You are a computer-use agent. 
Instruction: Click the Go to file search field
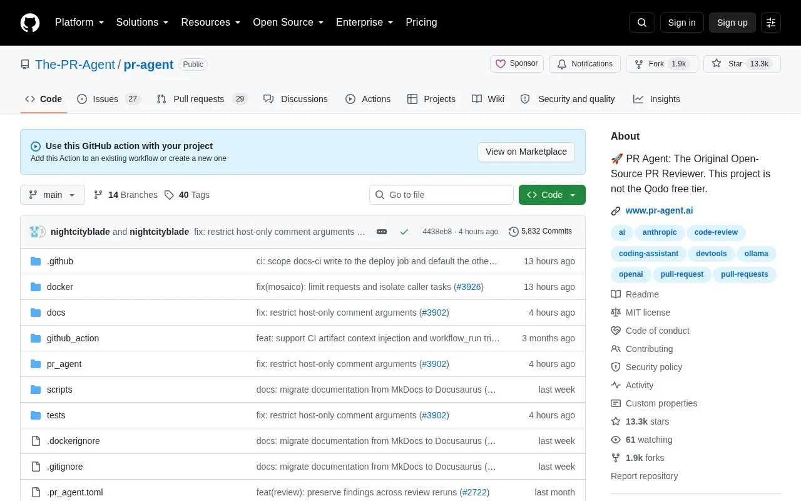click(x=441, y=195)
